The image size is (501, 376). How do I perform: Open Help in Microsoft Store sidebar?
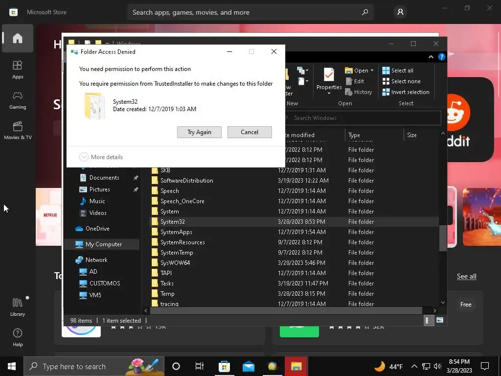18,338
